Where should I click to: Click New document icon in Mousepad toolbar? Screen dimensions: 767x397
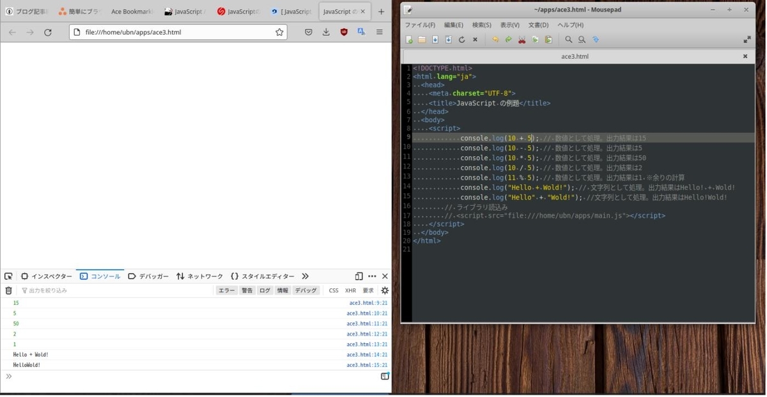point(409,40)
